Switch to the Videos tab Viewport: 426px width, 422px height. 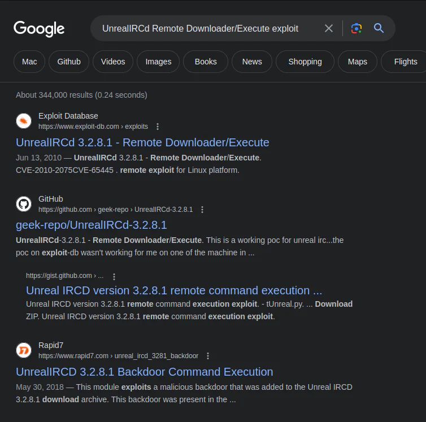[x=113, y=62]
